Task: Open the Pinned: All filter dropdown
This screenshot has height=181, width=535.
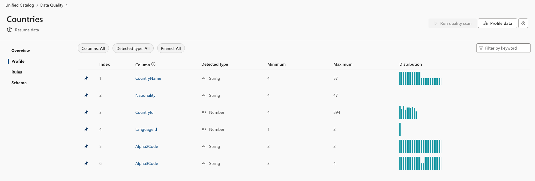Action: pos(171,48)
